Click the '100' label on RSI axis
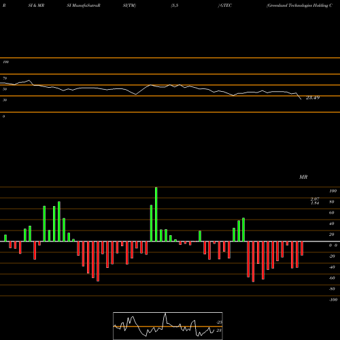Image resolution: width=340 pixels, height=340 pixels. click(5, 62)
